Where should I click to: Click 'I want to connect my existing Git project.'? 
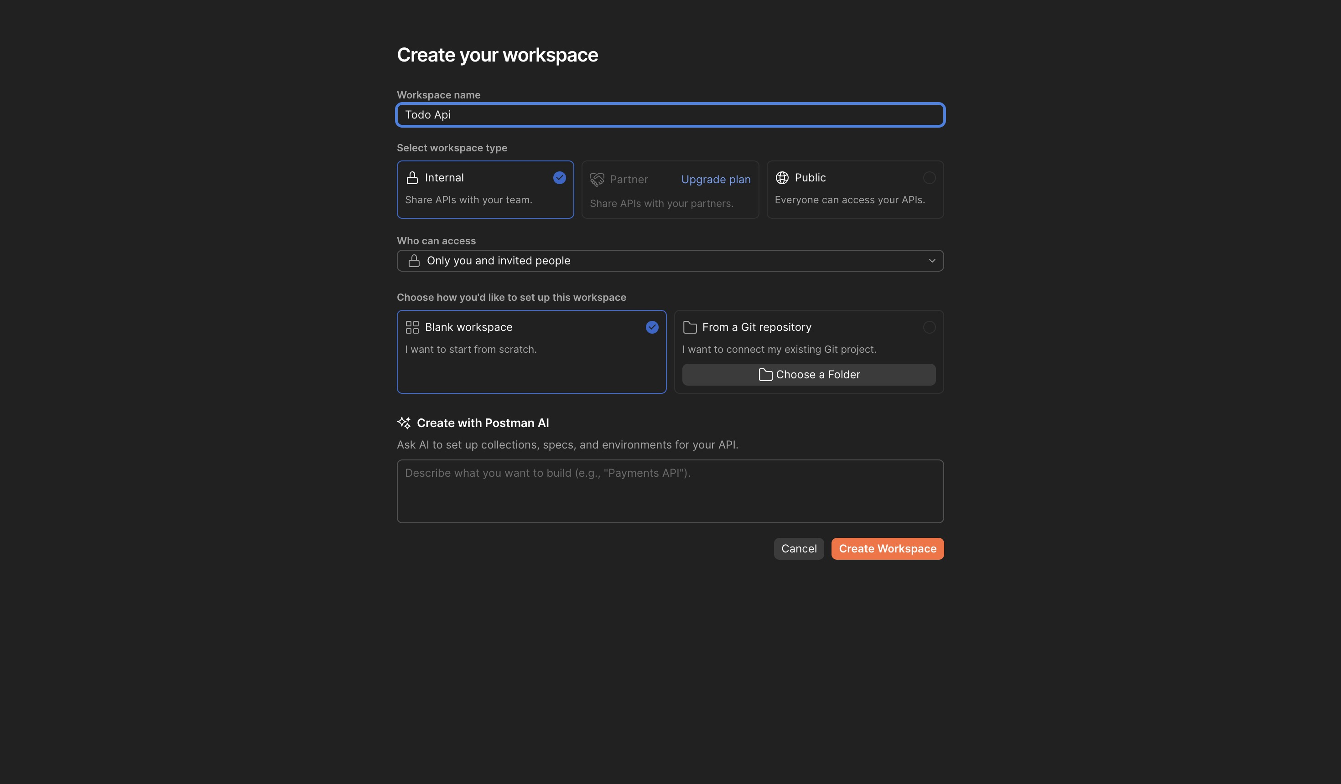(x=779, y=350)
